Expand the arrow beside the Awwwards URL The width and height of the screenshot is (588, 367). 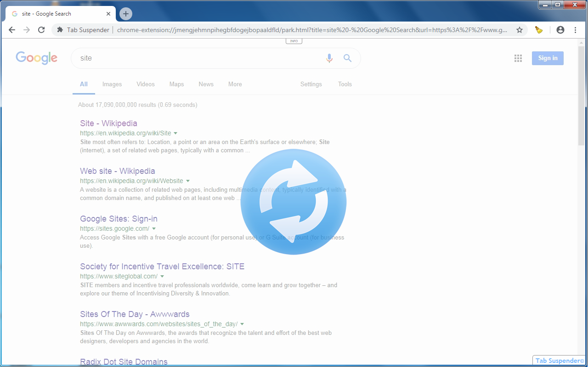(x=243, y=323)
